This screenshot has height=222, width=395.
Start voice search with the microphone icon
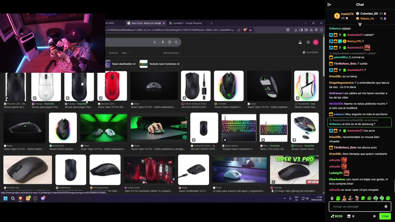(x=163, y=42)
